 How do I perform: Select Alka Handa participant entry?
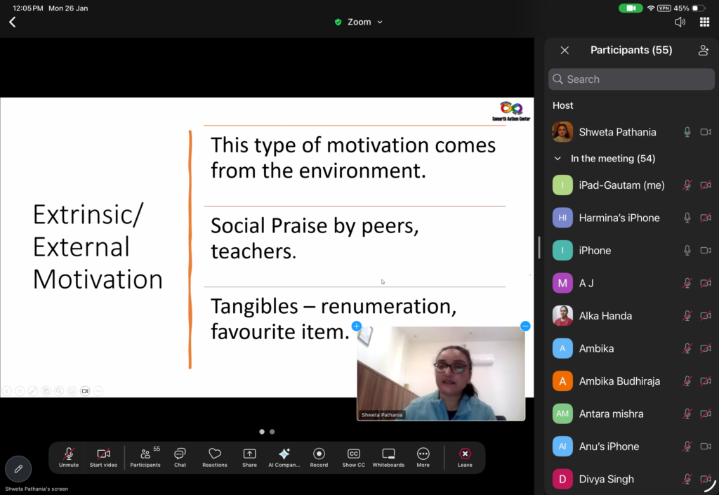tap(605, 316)
